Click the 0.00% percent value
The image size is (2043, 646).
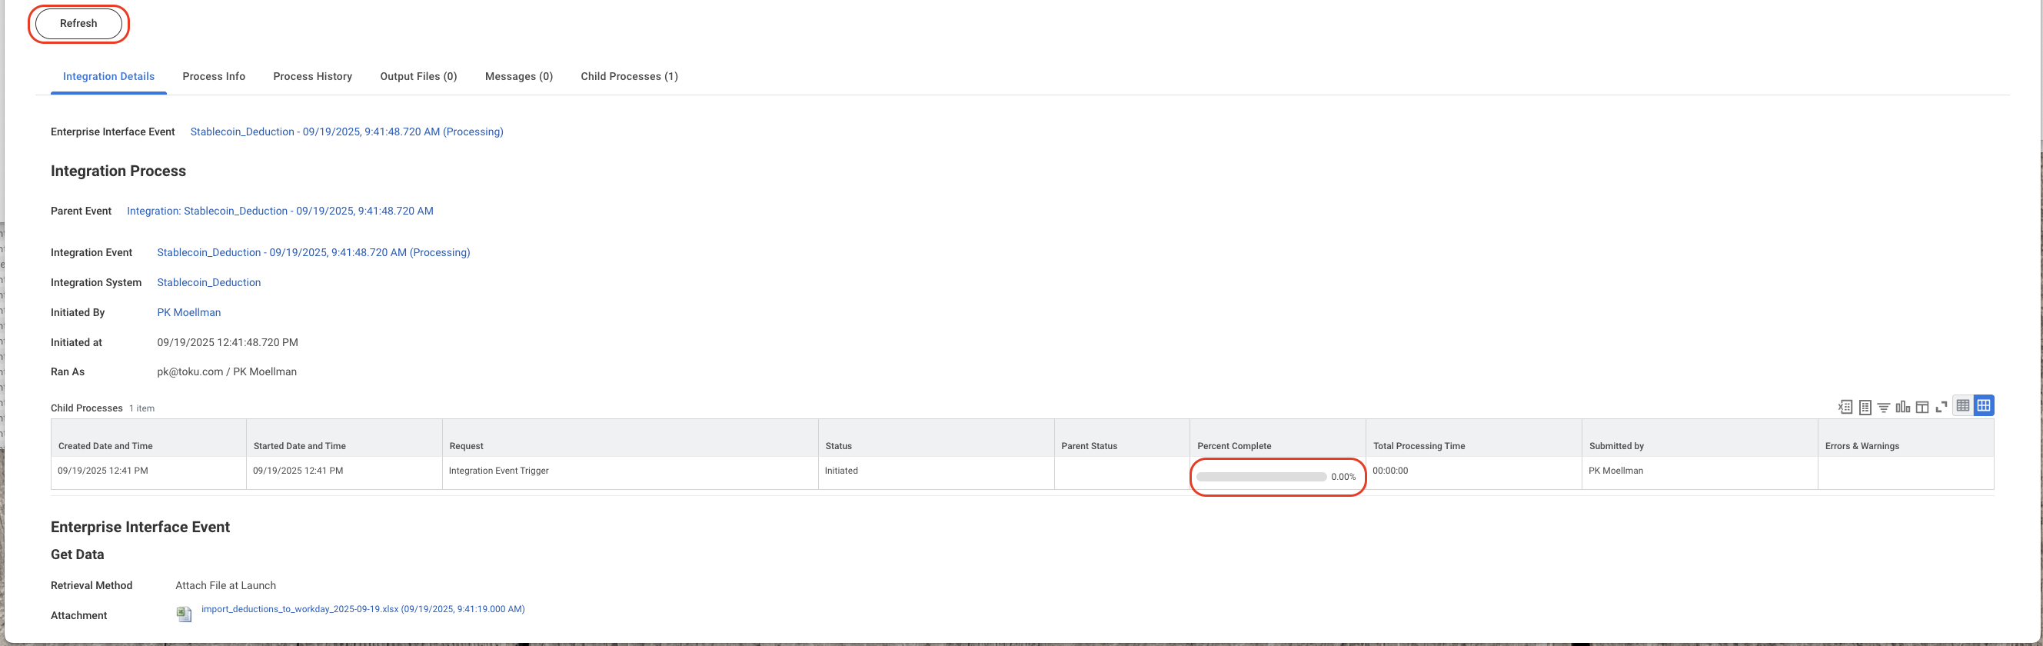[x=1343, y=477]
